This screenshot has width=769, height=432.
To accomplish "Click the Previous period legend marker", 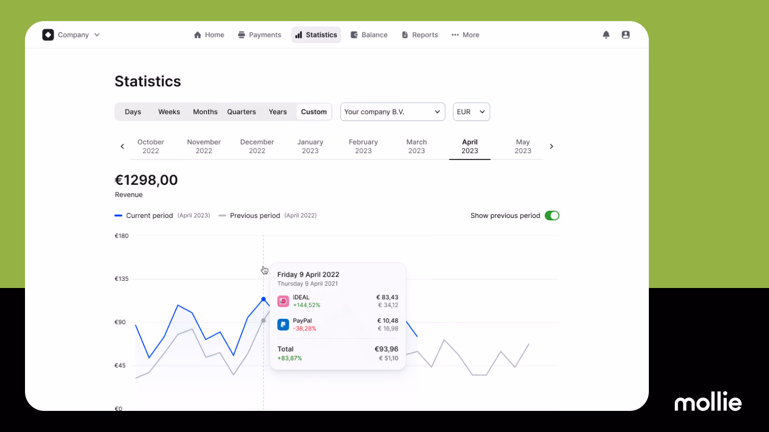I will point(222,216).
